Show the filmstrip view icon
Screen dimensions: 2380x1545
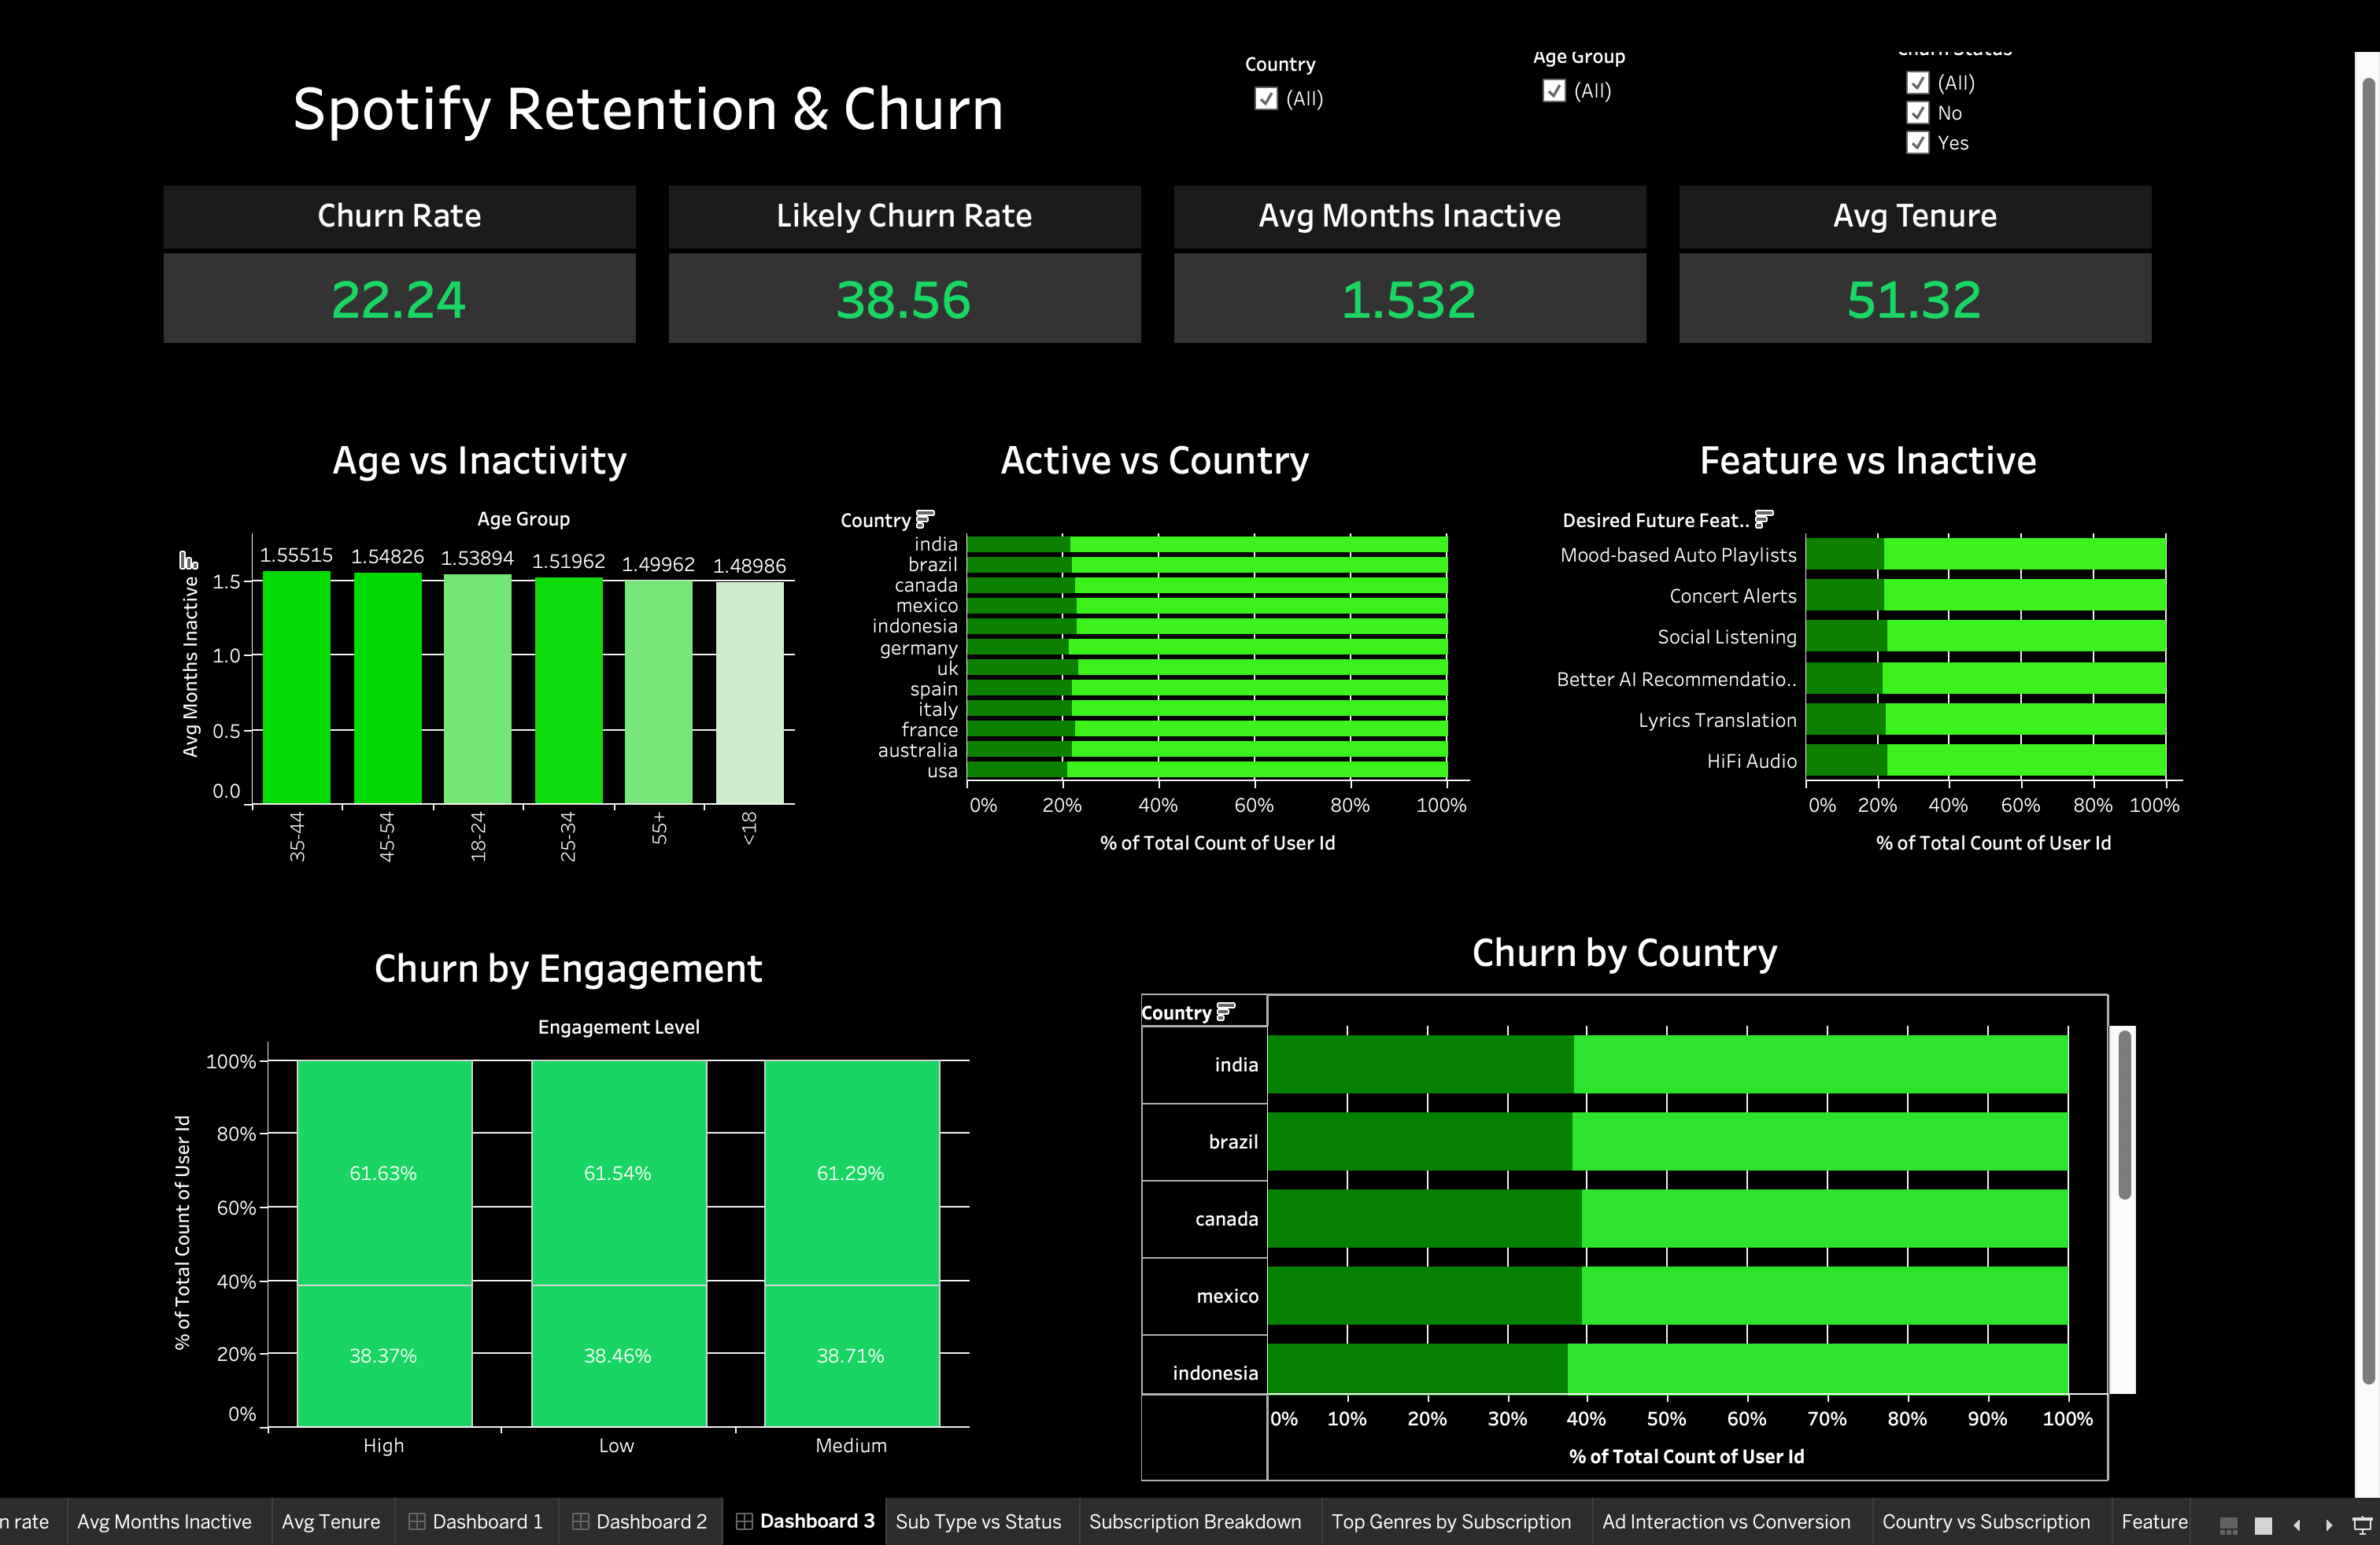pyautogui.click(x=2229, y=1525)
